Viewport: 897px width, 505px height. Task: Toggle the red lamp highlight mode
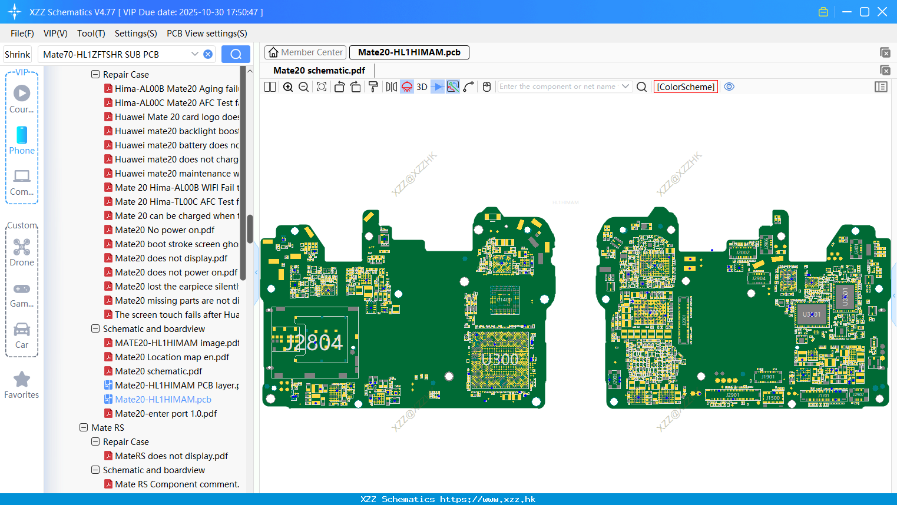tap(407, 87)
